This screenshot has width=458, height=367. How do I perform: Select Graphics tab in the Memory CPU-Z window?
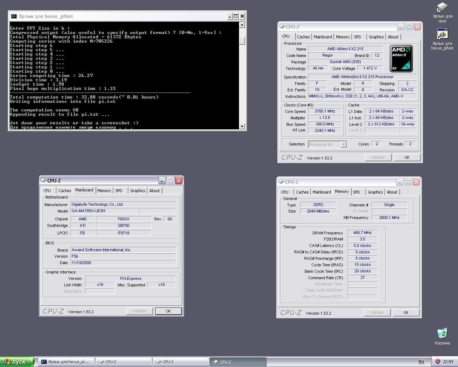(x=375, y=192)
